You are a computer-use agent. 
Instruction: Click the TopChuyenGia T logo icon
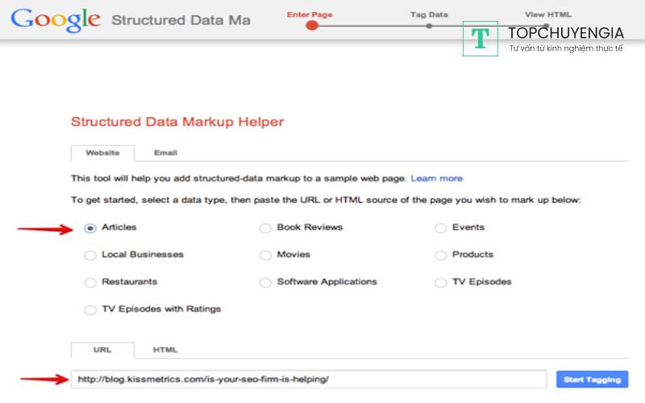481,39
